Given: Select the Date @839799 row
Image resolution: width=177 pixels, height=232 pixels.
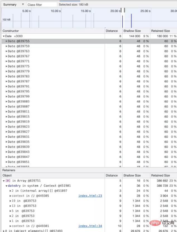Looking at the screenshot, I should click(89, 96).
